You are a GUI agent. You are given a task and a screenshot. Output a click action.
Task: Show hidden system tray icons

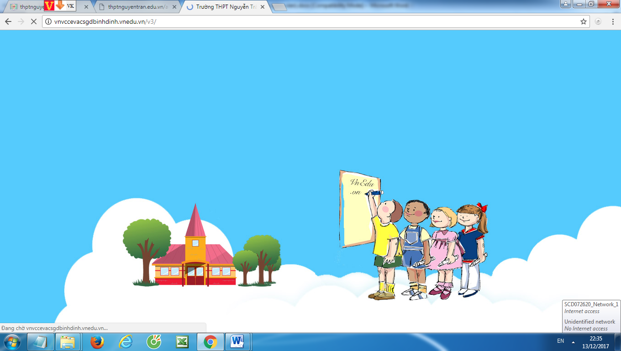[573, 341]
